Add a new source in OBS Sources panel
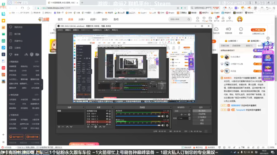This screenshot has height=155, width=277. click(x=88, y=127)
